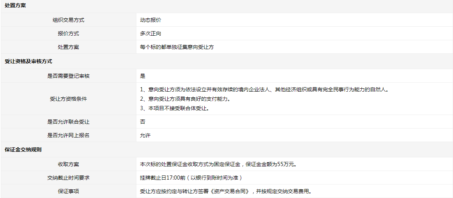The height and width of the screenshot is (198, 453).
Task: Click the 动态报价 value text
Action: tap(150, 20)
